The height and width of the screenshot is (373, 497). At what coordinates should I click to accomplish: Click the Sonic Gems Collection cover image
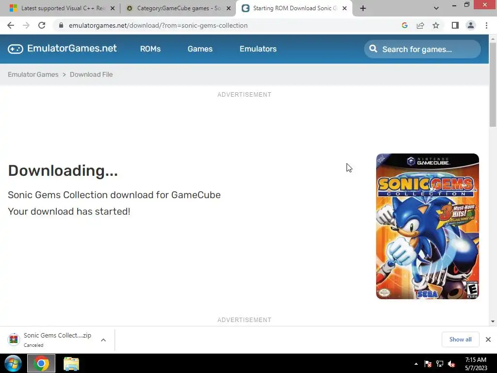click(x=427, y=226)
